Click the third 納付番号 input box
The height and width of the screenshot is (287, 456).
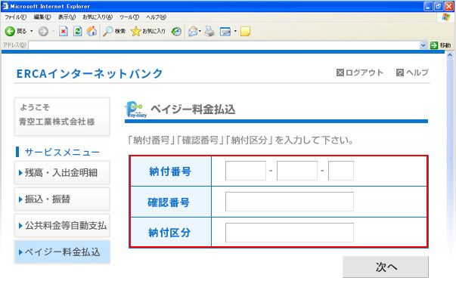point(341,171)
